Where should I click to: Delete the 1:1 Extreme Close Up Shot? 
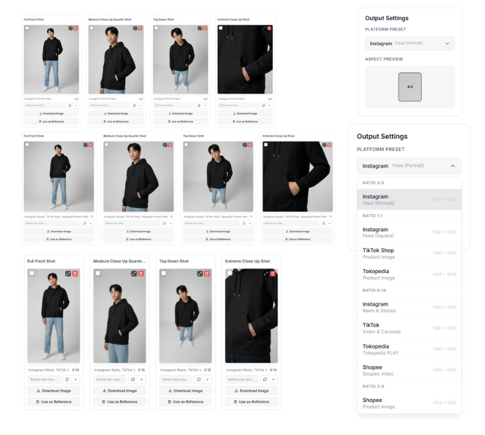tap(330, 145)
